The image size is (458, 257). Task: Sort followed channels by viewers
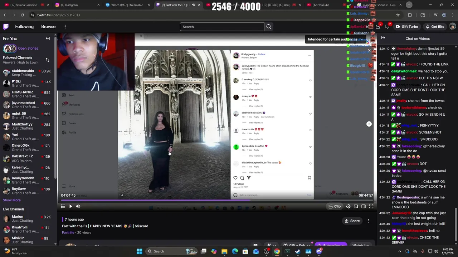tap(47, 60)
